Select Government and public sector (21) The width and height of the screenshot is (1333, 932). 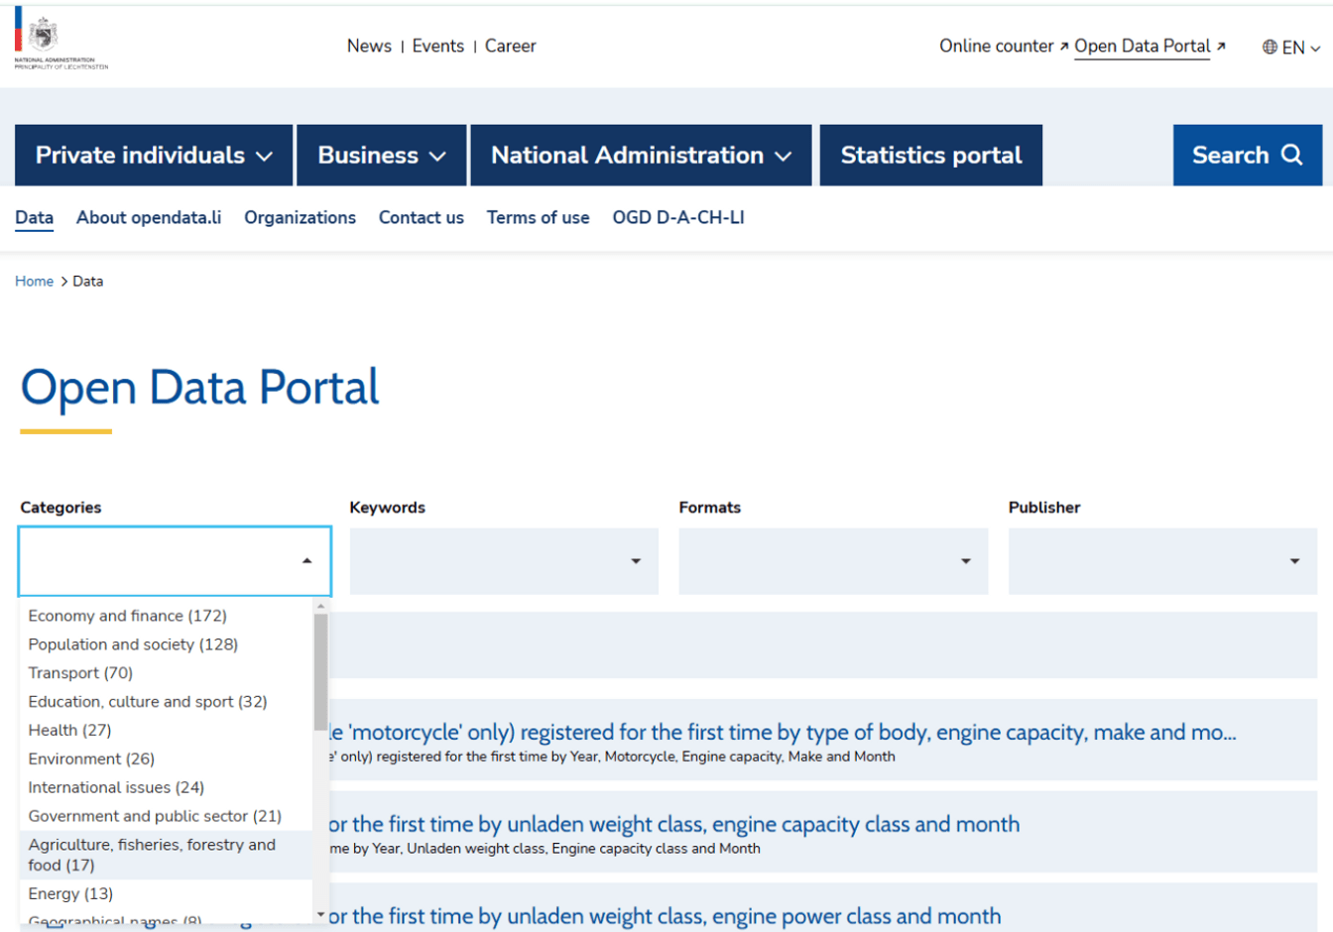click(166, 817)
